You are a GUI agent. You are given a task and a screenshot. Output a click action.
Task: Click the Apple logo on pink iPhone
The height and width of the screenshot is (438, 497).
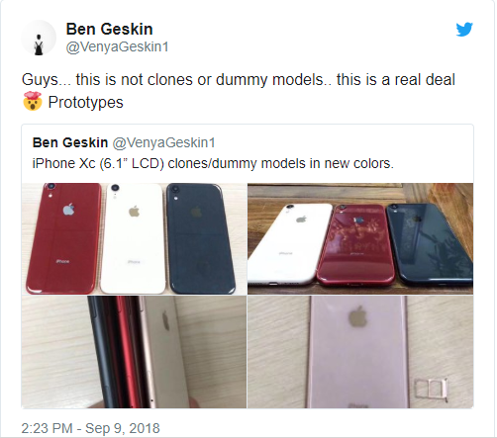pyautogui.click(x=358, y=316)
